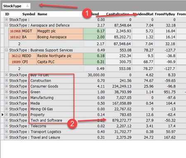Collapse the Business Support Services group
The image size is (186, 158).
[x=6, y=50]
